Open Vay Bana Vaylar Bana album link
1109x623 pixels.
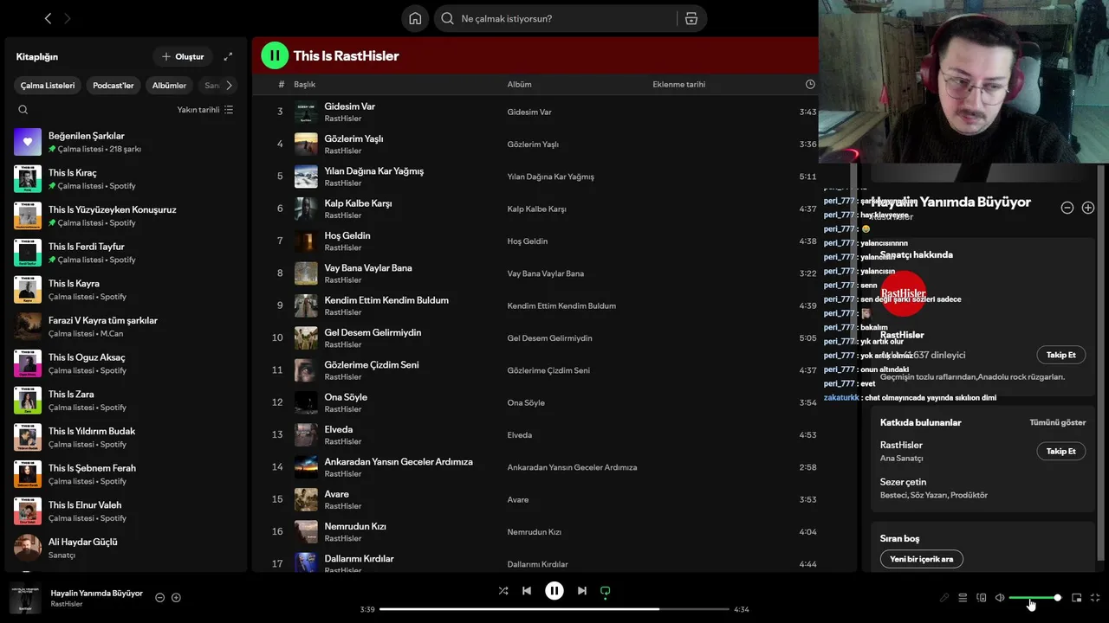point(545,273)
